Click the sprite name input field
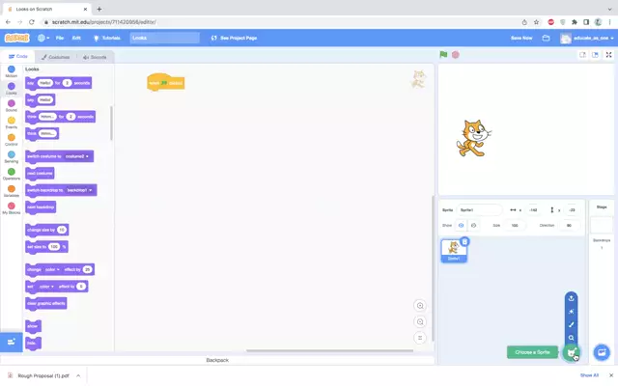Screen dimensions: 618x386 point(479,210)
